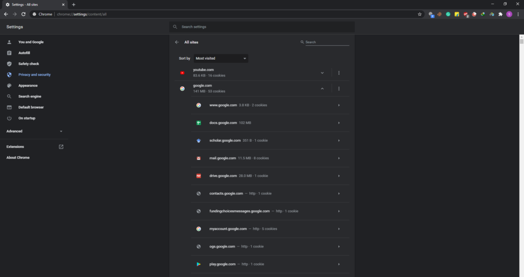Open more actions for youtube.com
The image size is (524, 277).
click(339, 73)
